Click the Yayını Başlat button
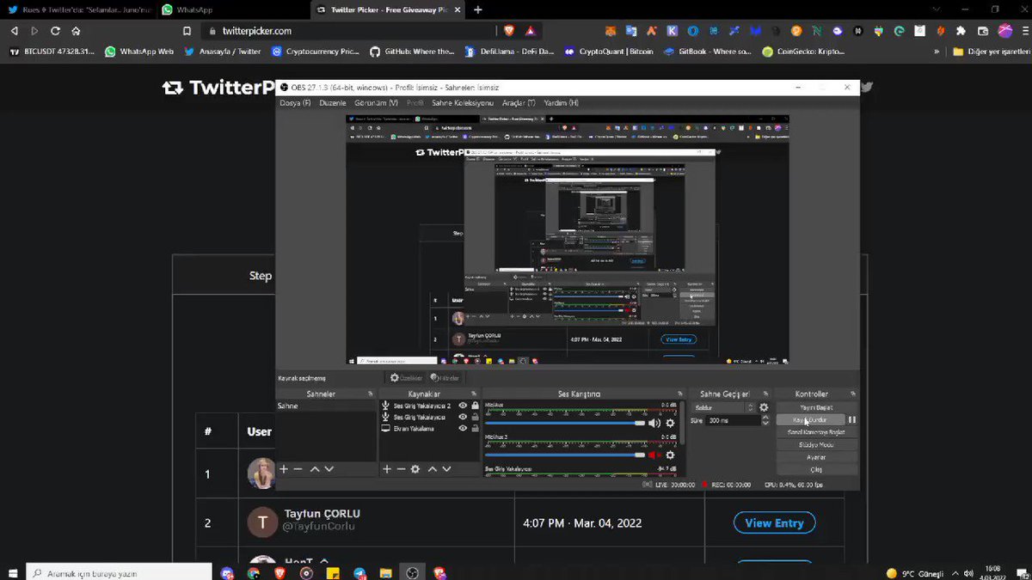1032x580 pixels. coord(816,407)
